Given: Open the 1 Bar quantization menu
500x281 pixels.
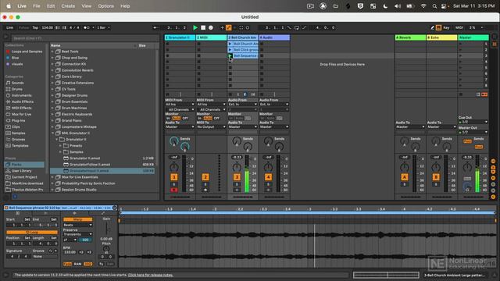Looking at the screenshot, I should [103, 28].
